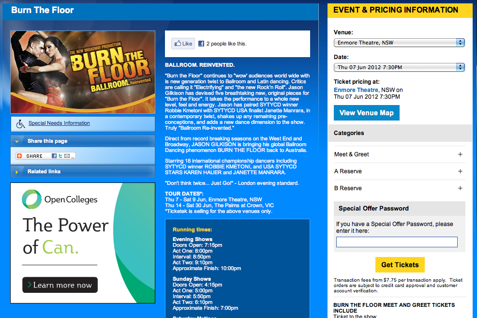Click the 'Doors Open: 4:15pm' line
This screenshot has width=477, height=318.
click(197, 285)
